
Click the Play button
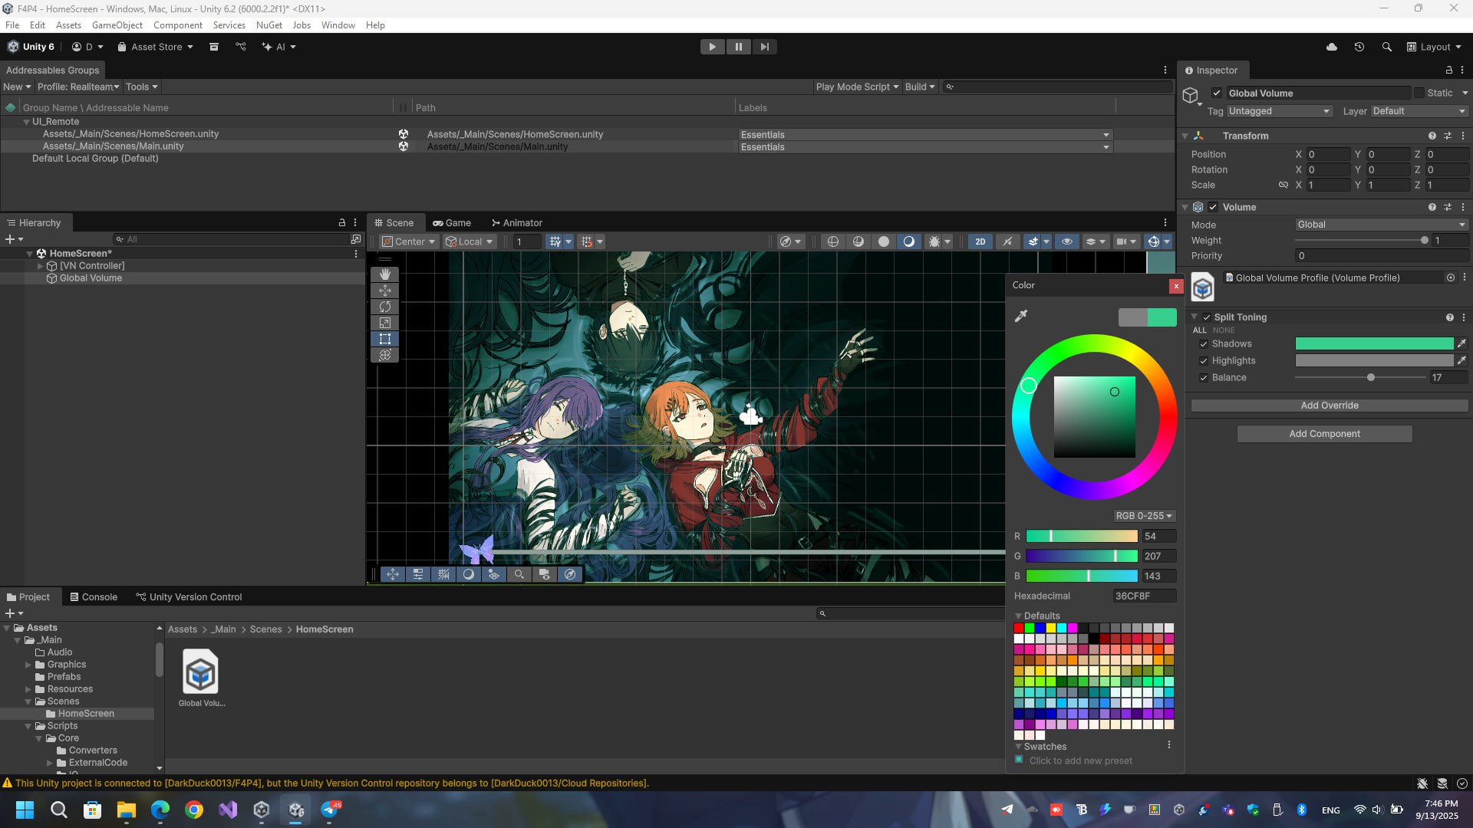click(x=712, y=47)
